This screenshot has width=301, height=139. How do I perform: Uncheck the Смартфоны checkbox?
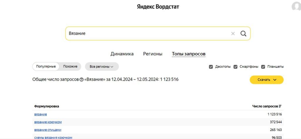click(235, 67)
